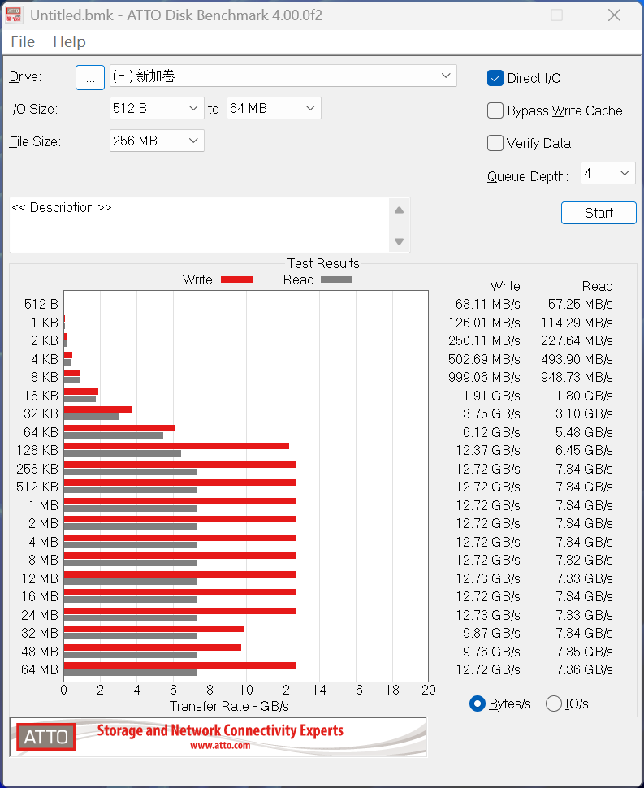Select the Bytes/s radio button
Screen dimensions: 644x788
point(478,704)
